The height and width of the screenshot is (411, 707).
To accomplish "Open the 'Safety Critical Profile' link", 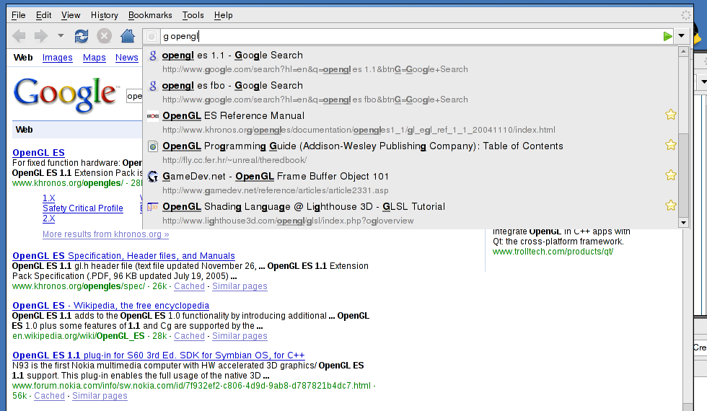I will pyautogui.click(x=82, y=208).
